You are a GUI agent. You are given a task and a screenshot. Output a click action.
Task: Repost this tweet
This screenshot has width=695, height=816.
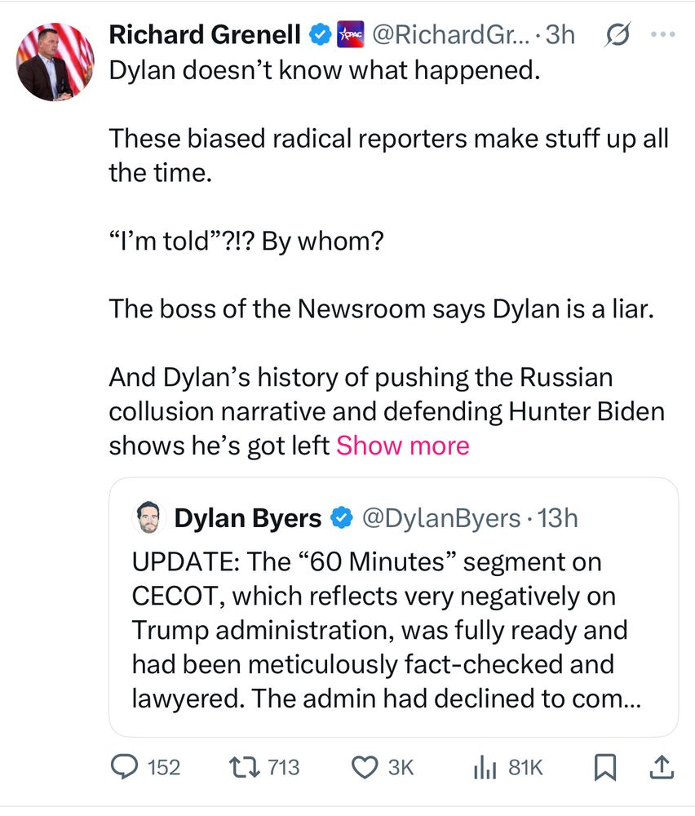(x=242, y=766)
